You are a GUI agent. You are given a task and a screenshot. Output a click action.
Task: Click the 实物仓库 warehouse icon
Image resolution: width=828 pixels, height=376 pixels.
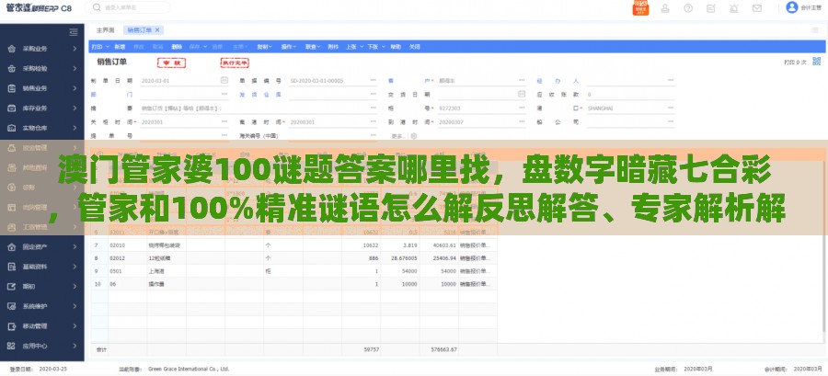tap(12, 128)
